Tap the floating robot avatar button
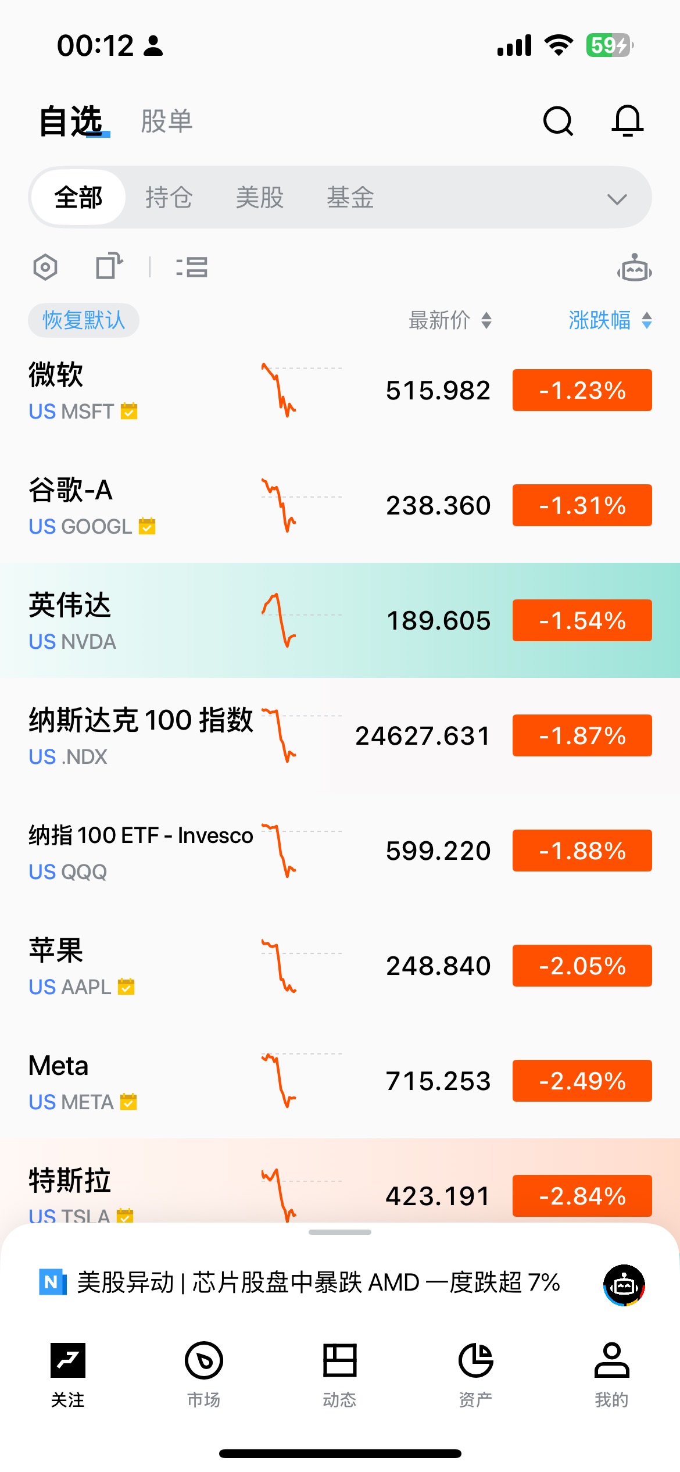 point(624,1285)
